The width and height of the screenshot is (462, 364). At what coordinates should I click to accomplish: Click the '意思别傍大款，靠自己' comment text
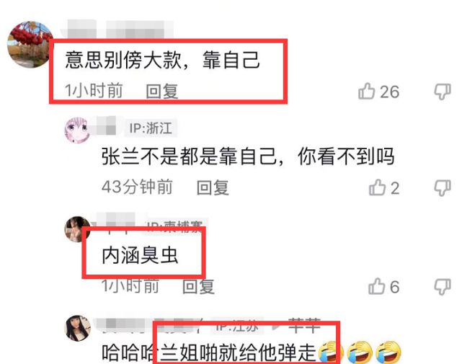[x=163, y=60]
